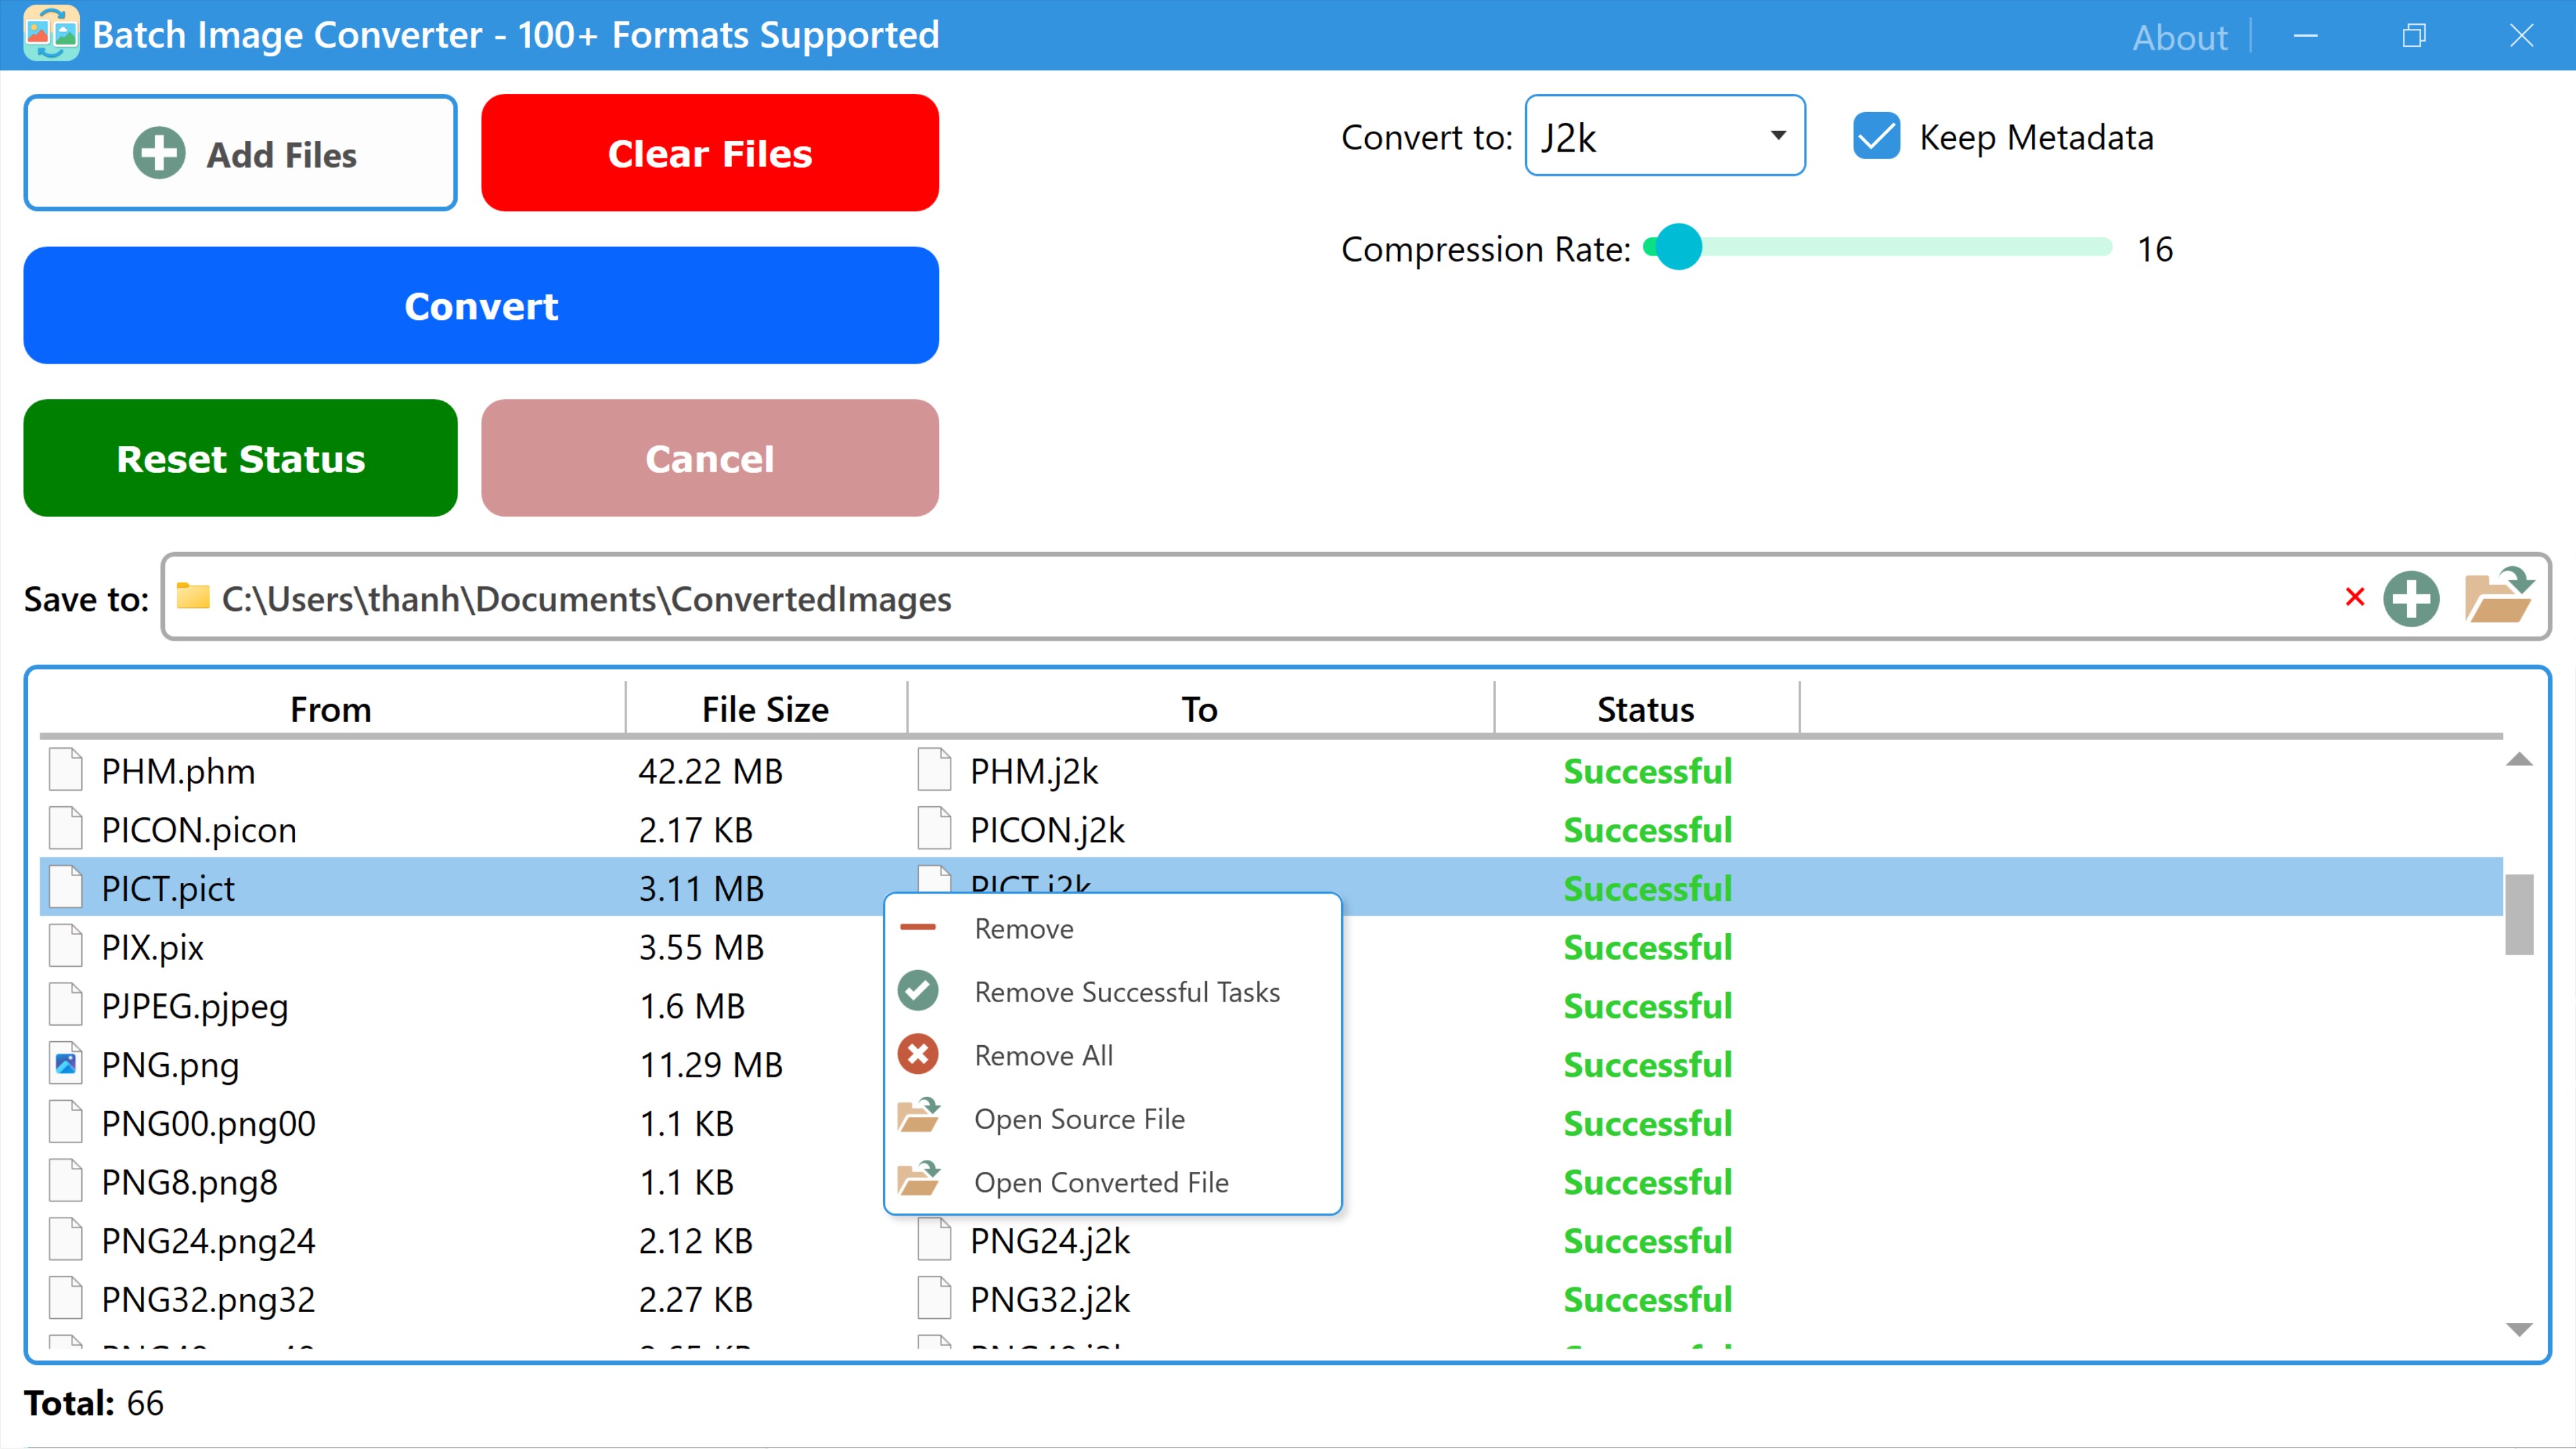The image size is (2576, 1449).
Task: Click green checkmark icon in context menu
Action: coord(918,990)
